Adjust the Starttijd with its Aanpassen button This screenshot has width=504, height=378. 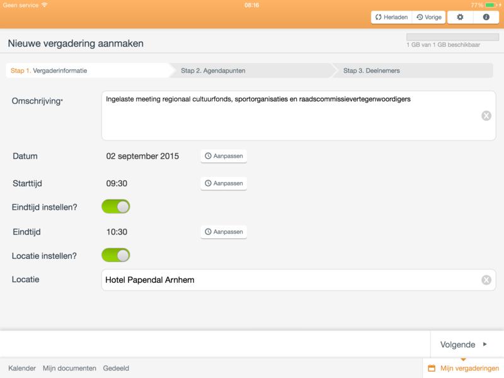coord(224,183)
